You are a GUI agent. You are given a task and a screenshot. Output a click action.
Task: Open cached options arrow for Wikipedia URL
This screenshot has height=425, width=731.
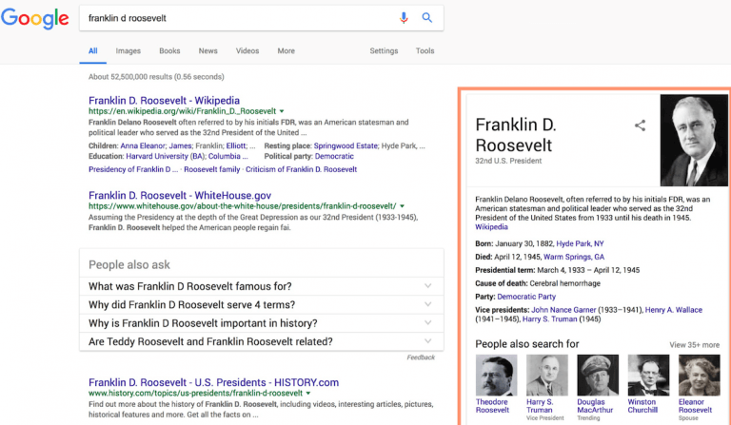click(x=282, y=111)
